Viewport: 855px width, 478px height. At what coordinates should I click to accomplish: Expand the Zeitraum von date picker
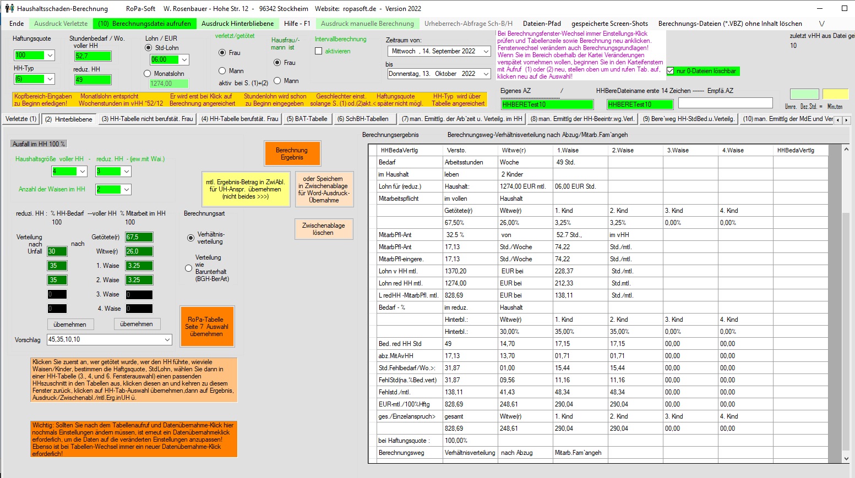486,51
